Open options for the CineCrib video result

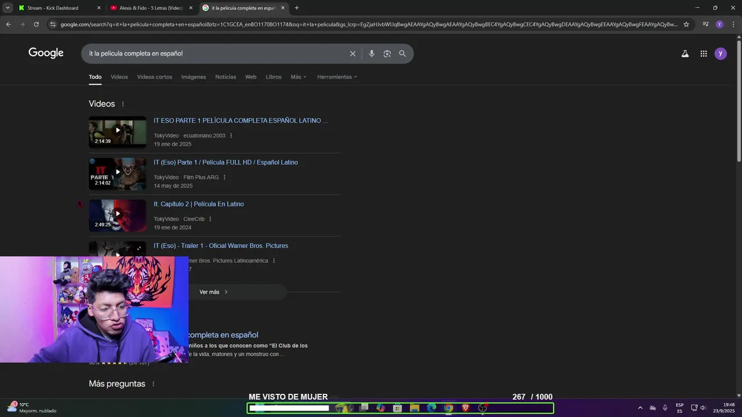[210, 219]
